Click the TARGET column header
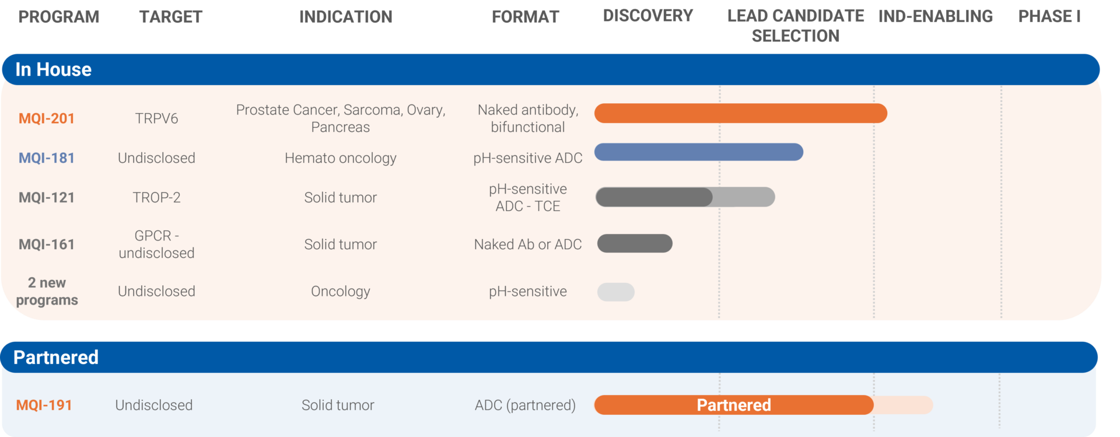Image resolution: width=1120 pixels, height=437 pixels. [171, 17]
